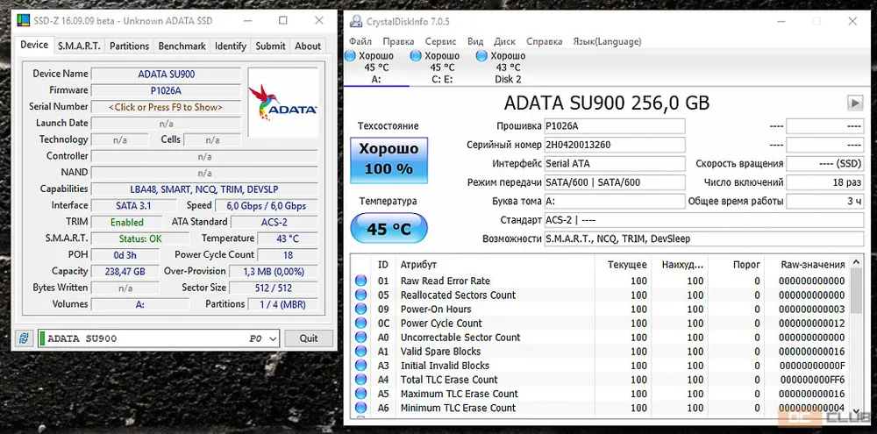877x434 pixels.
Task: Select disk A: status orb icon
Action: [352, 56]
